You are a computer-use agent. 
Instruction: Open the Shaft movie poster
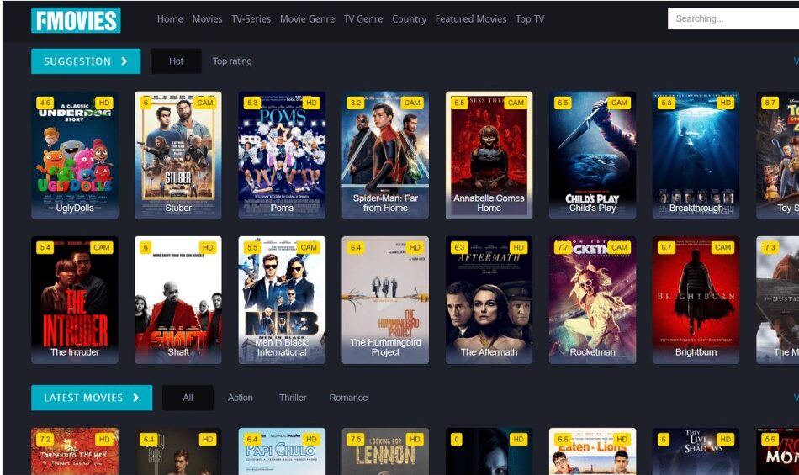[177, 300]
